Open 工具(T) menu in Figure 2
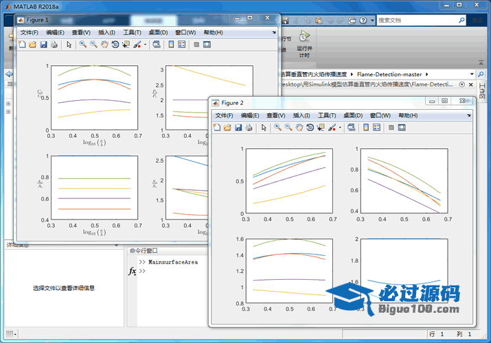Viewport: 491px width, 343px height. click(327, 115)
